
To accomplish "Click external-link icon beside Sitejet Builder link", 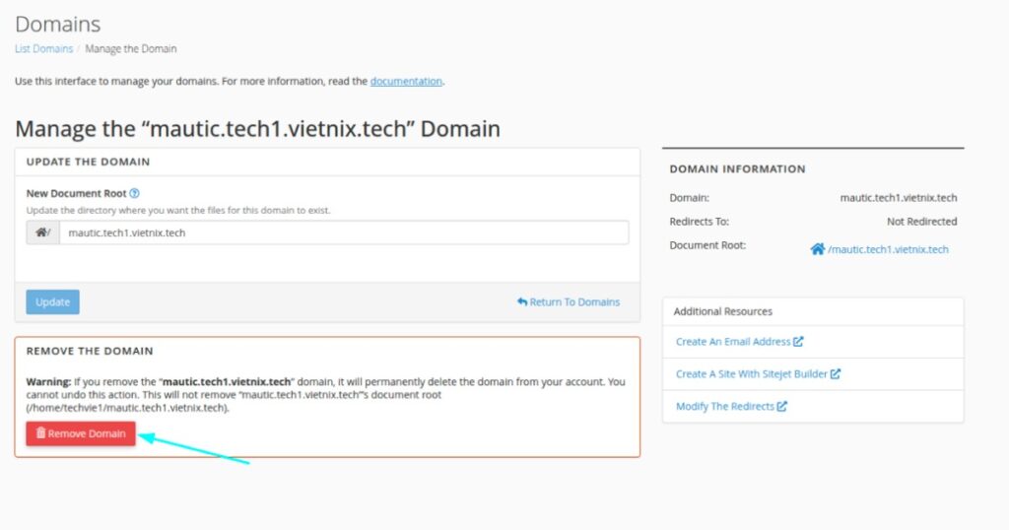I will click(836, 374).
